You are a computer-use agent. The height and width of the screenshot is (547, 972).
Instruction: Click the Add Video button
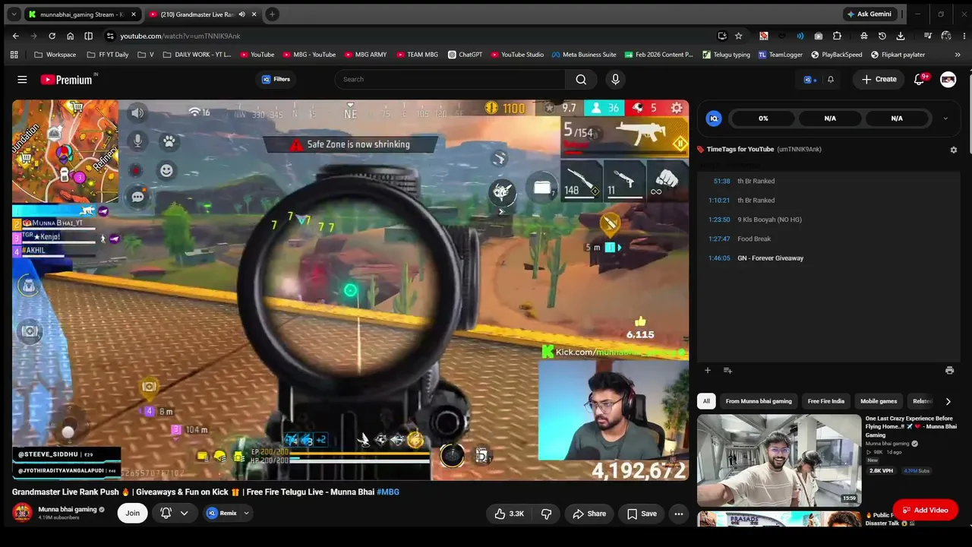point(925,510)
